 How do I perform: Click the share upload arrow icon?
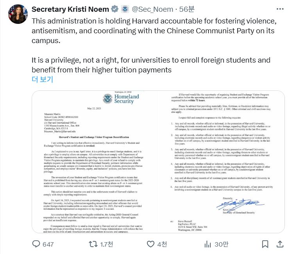[280, 244]
